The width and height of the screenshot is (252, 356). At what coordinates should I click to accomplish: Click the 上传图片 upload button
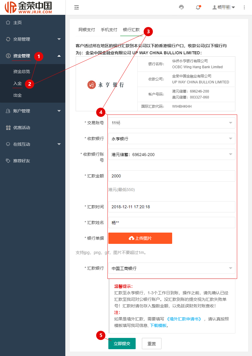(140, 238)
